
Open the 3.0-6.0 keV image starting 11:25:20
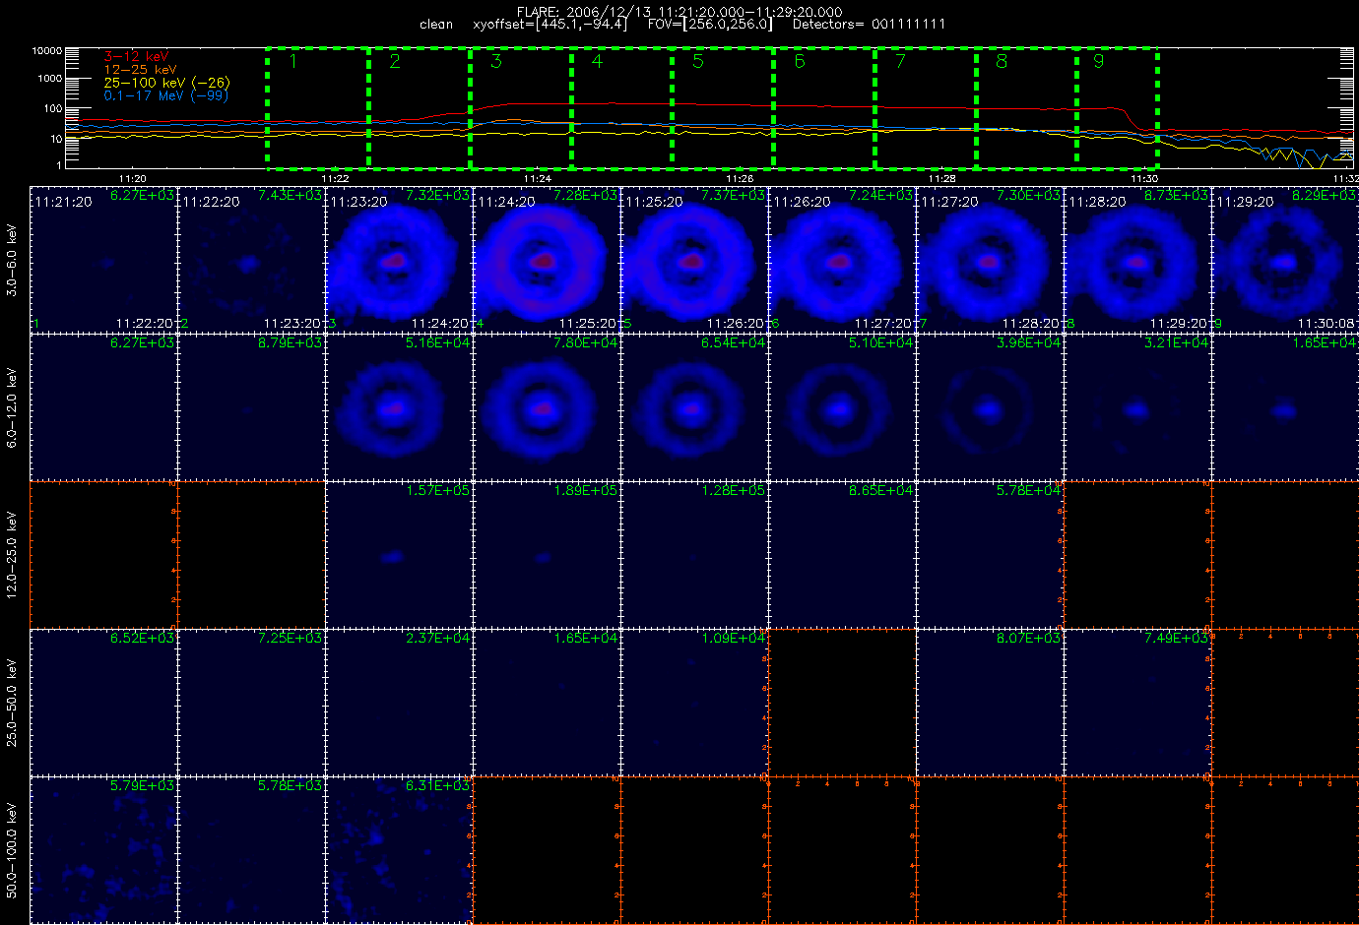tap(694, 259)
